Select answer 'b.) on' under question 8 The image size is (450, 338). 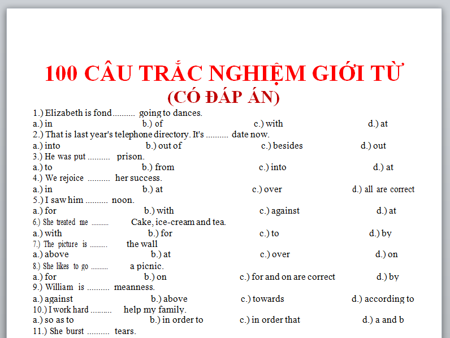155,277
